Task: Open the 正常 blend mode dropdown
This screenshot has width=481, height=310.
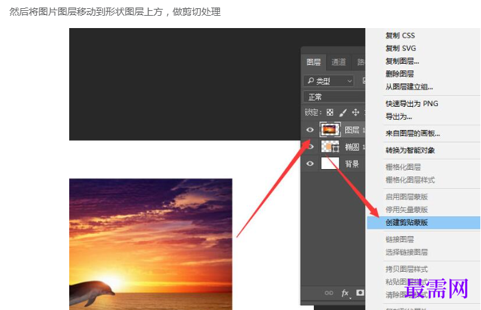Action: coord(334,97)
